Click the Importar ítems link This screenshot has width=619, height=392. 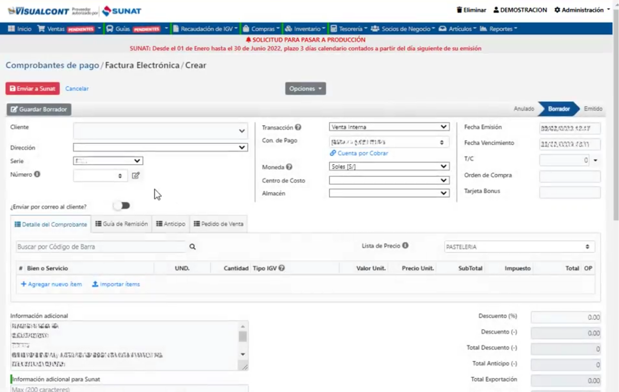[x=116, y=284]
